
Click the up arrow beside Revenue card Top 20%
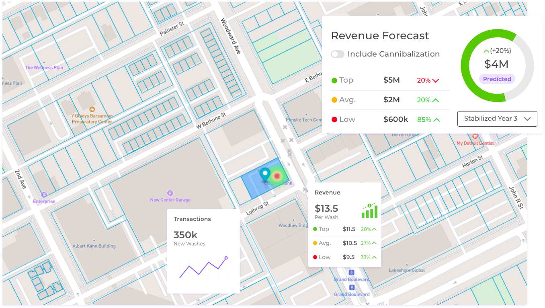[374, 229]
